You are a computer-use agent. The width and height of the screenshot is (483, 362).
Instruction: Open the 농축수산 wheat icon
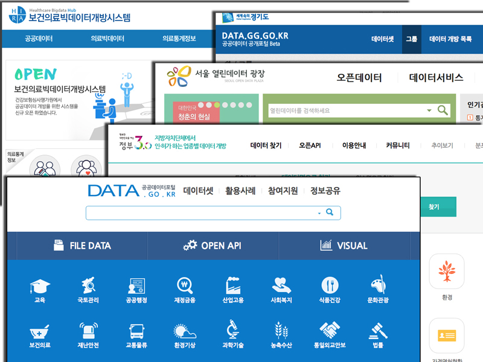pos(281,330)
